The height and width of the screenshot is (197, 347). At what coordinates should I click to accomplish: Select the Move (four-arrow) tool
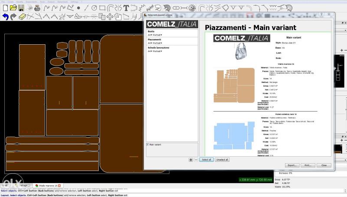click(x=110, y=16)
